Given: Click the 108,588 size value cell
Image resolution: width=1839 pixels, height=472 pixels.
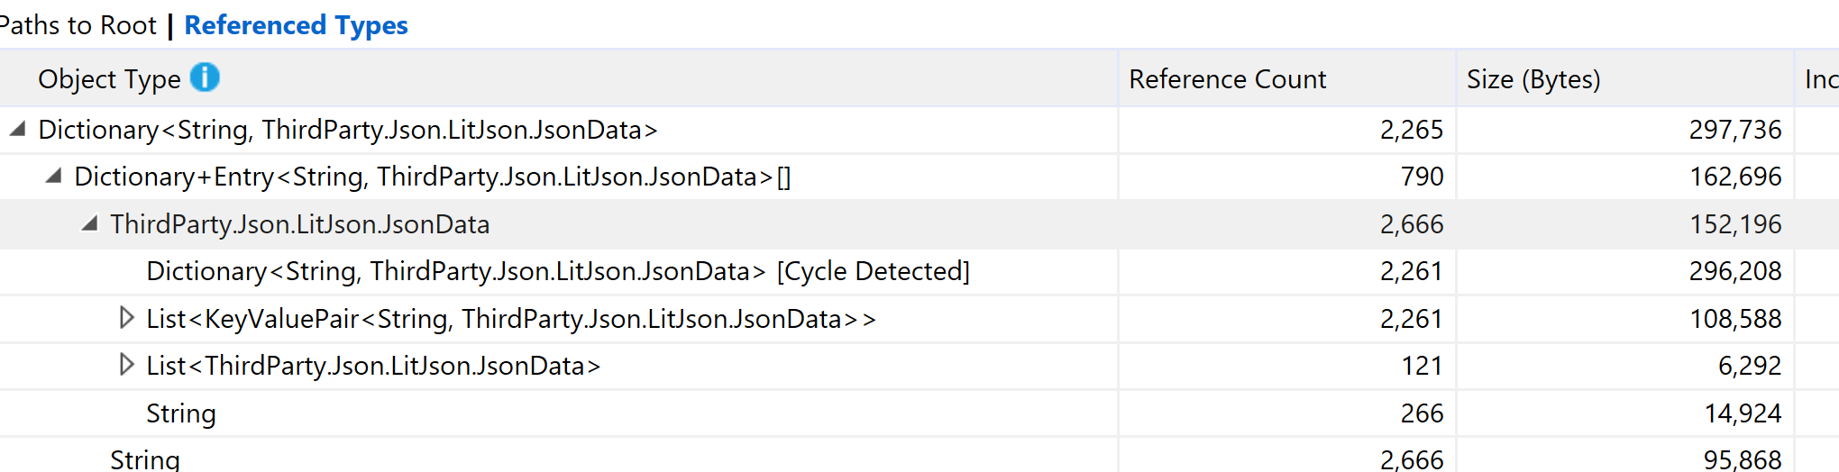Looking at the screenshot, I should 1734,319.
